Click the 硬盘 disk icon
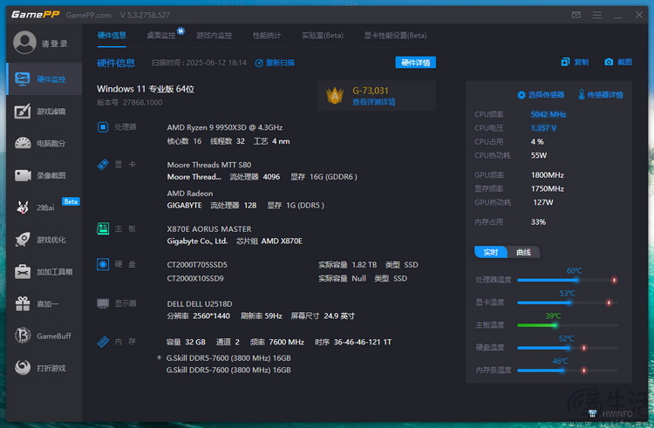The width and height of the screenshot is (654, 428). [x=103, y=264]
